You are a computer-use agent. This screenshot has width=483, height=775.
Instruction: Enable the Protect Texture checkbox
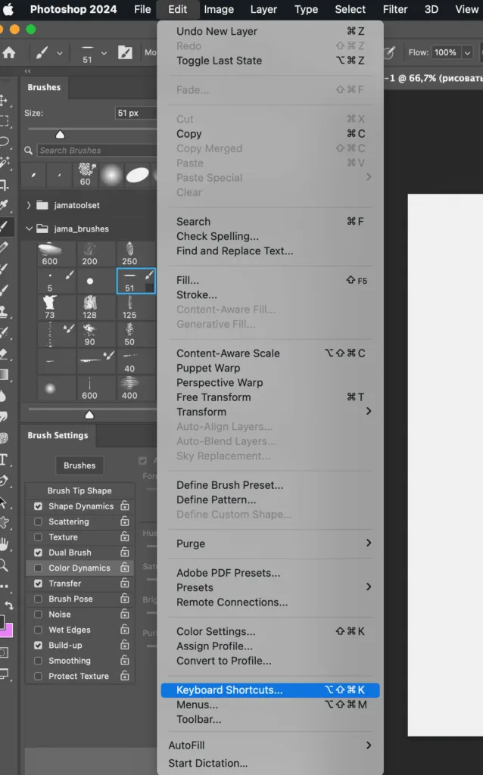(x=38, y=676)
